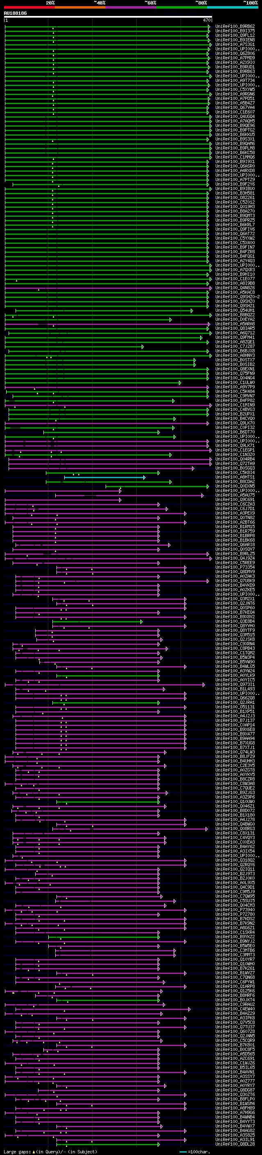Image resolution: width=262 pixels, height=1155 pixels.
Task: Select label UniRef100_B6KKU5
Action: pyautogui.click(x=235, y=134)
